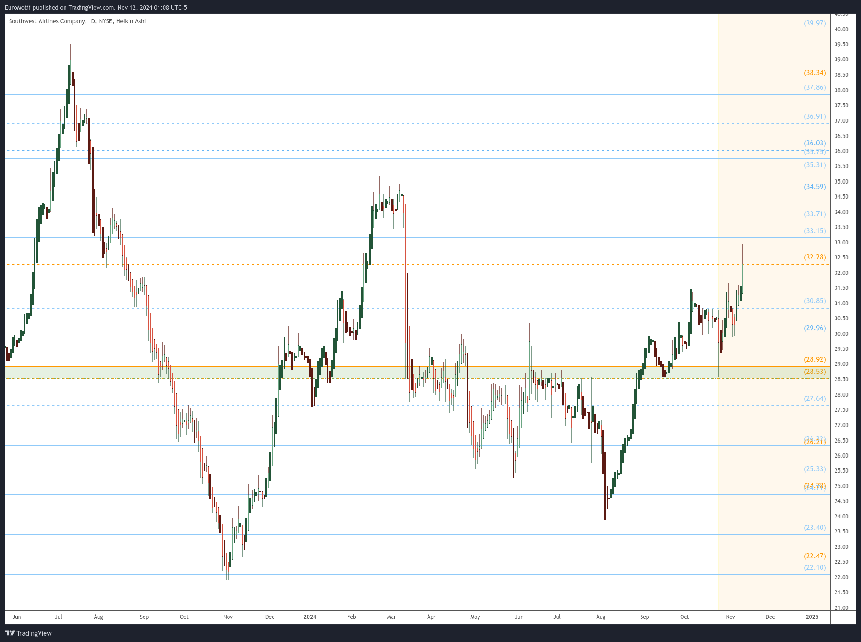Select the (29.96) level label
861x642 pixels.
(815, 328)
